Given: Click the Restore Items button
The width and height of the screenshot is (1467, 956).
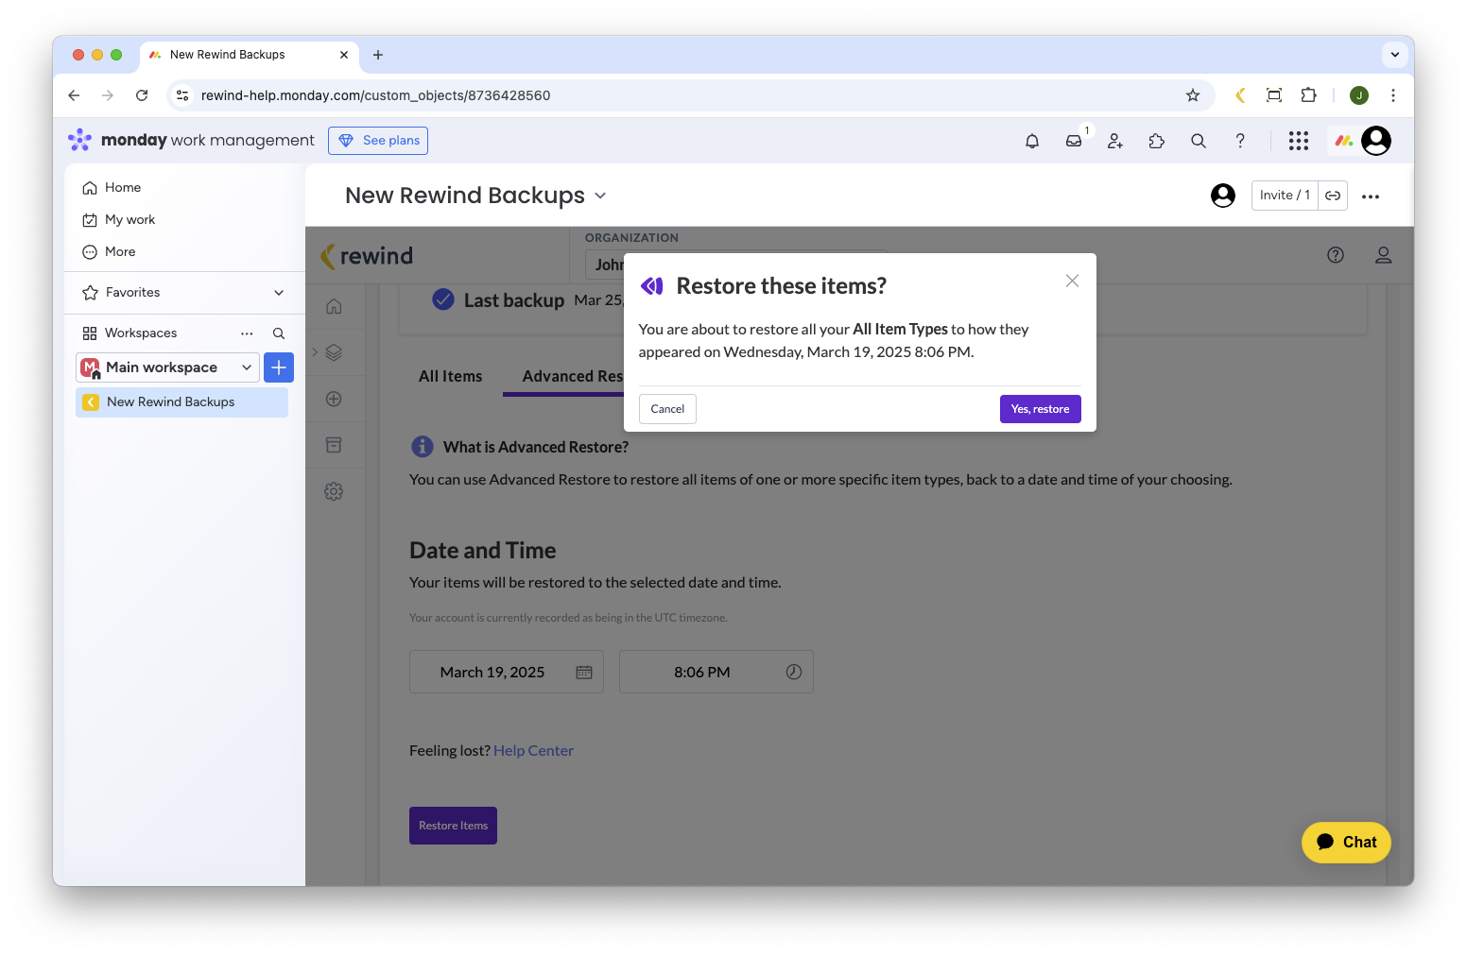Looking at the screenshot, I should tap(453, 826).
